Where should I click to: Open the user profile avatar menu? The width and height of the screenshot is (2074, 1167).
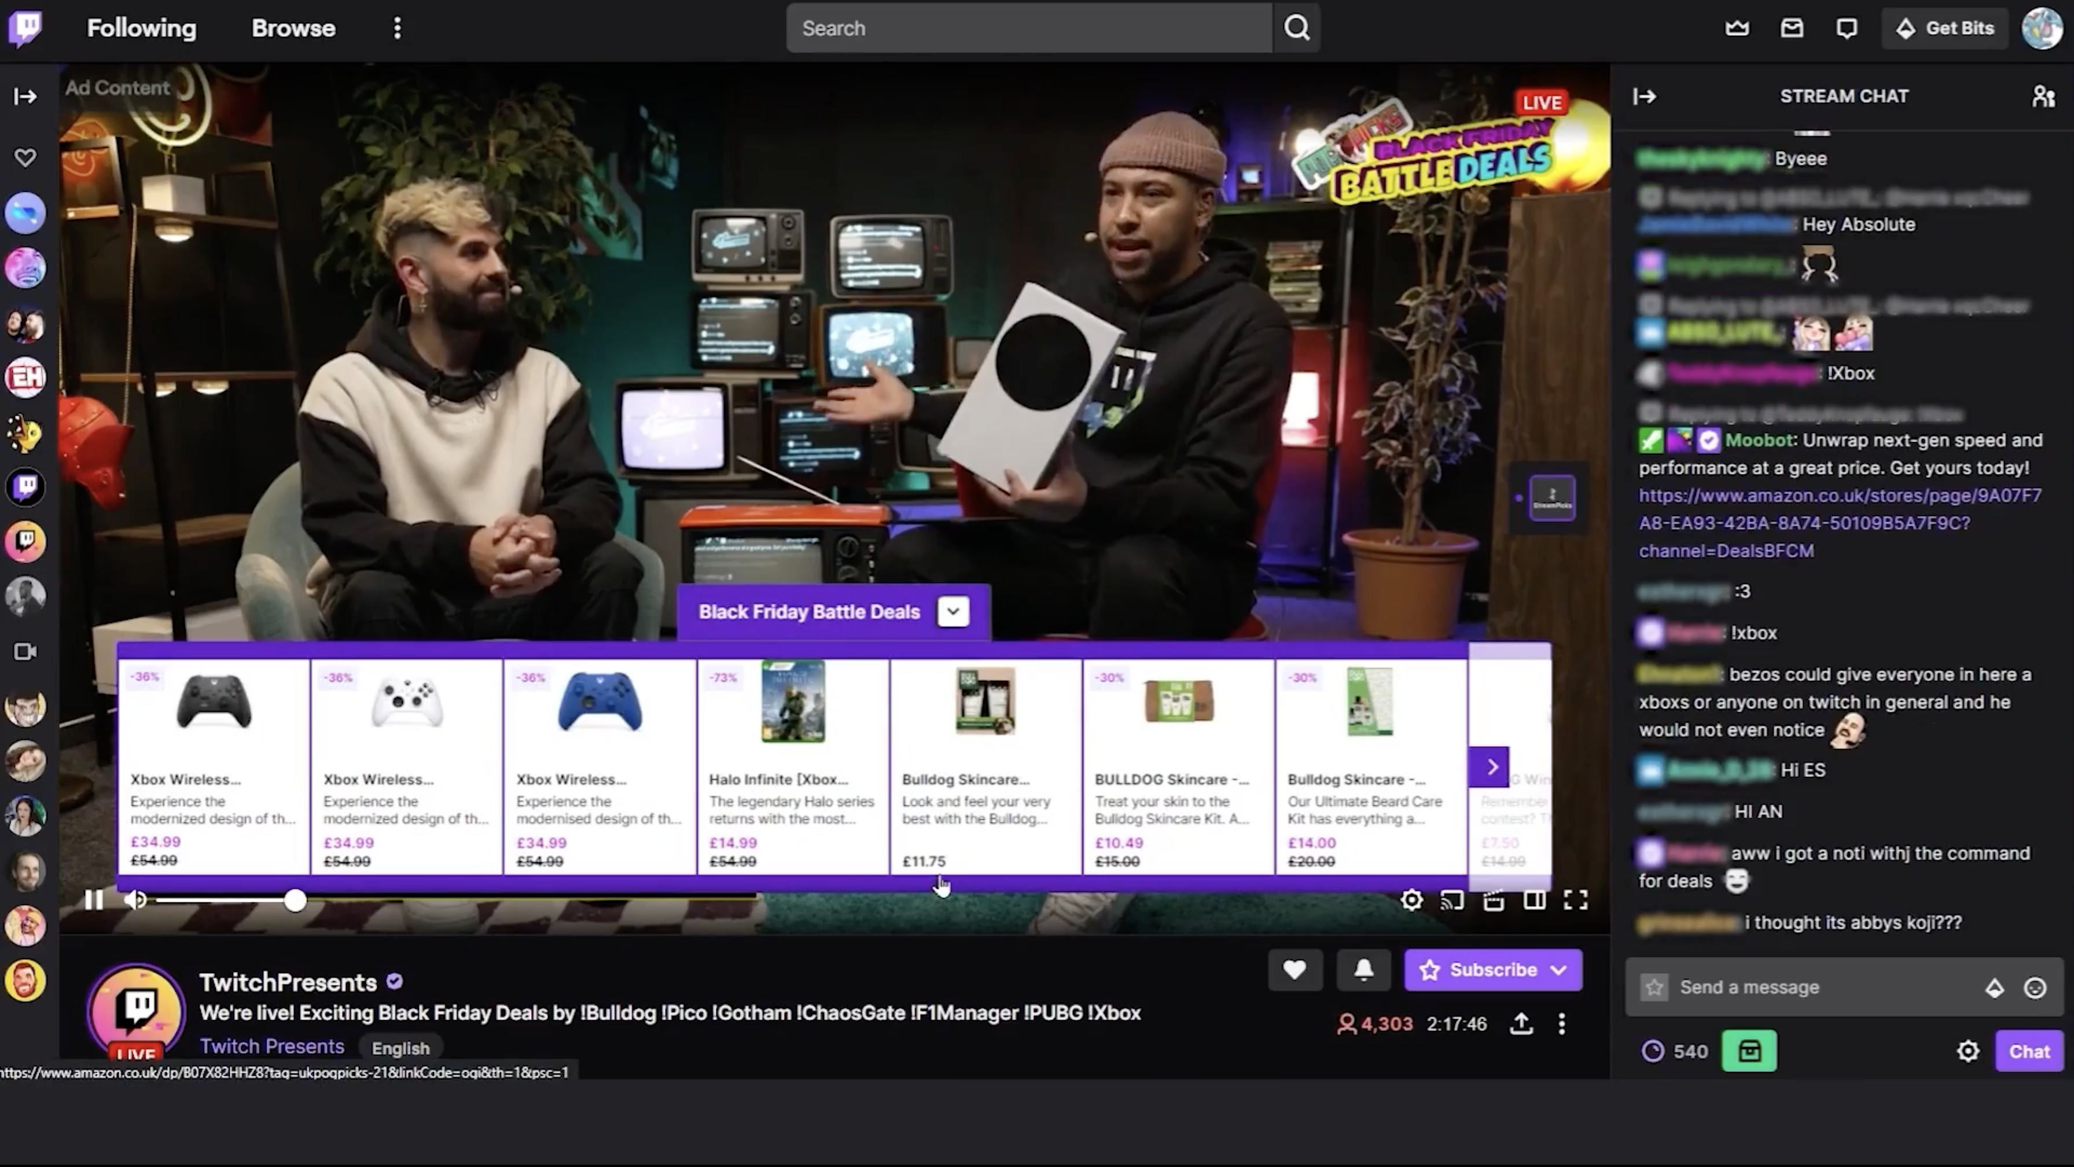click(2043, 28)
